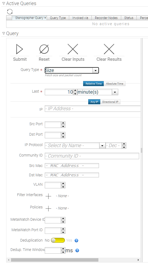
Task: Click the Clear Results X icon
Action: pyautogui.click(x=109, y=49)
